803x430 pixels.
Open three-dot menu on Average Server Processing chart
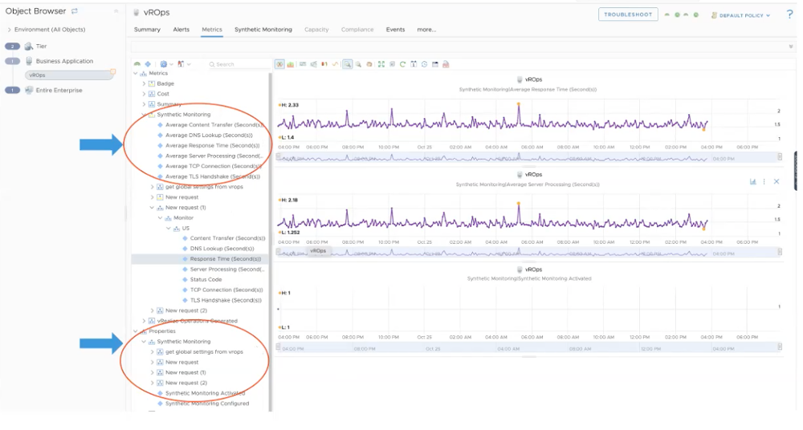(764, 182)
